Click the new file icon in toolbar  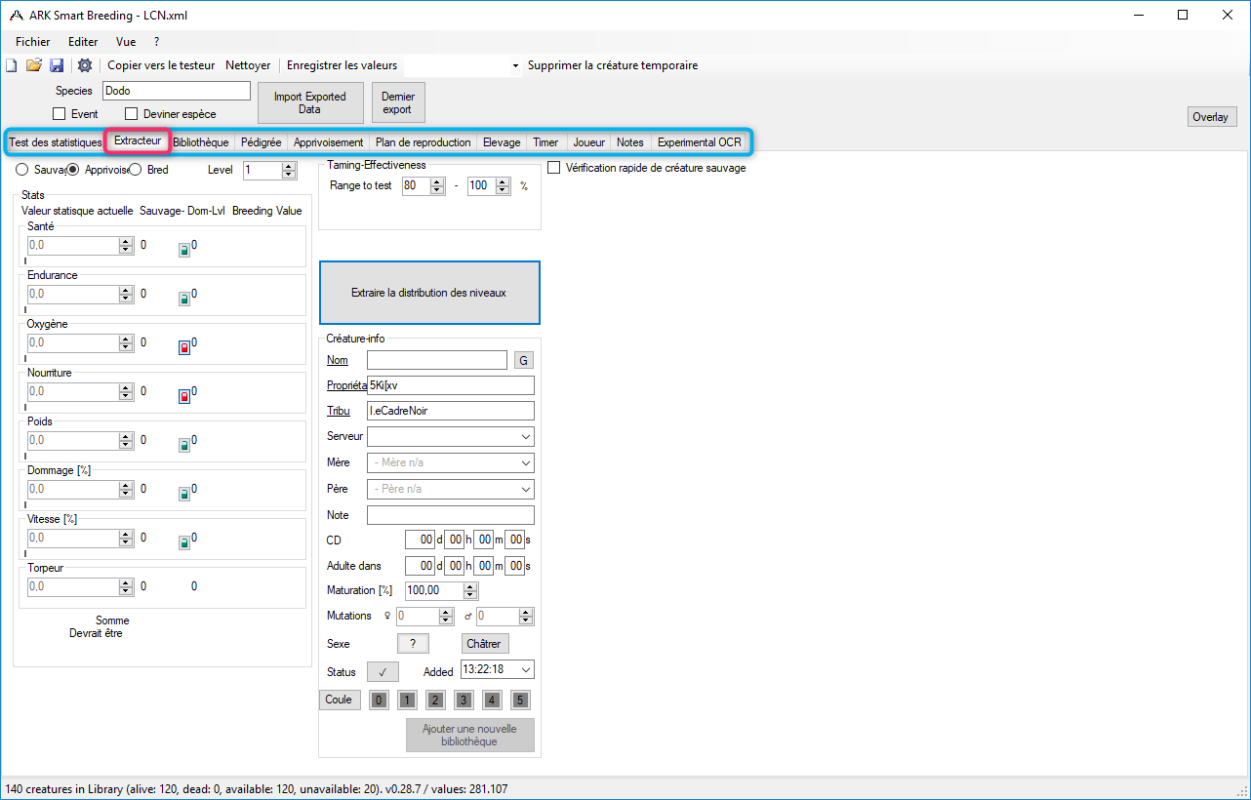[x=12, y=65]
